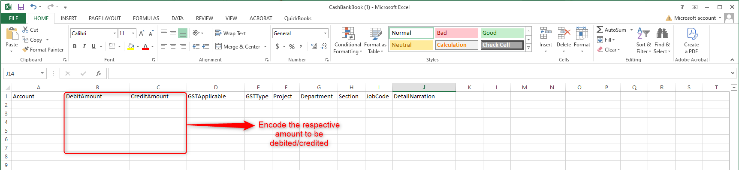Open Conditional Formatting menu
Screen dimensions: 739x170
(348, 40)
